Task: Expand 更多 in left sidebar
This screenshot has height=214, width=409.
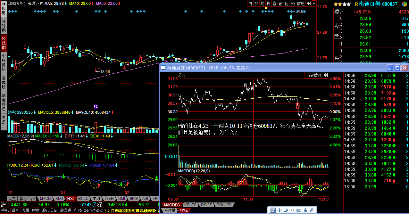Action: click(x=4, y=122)
